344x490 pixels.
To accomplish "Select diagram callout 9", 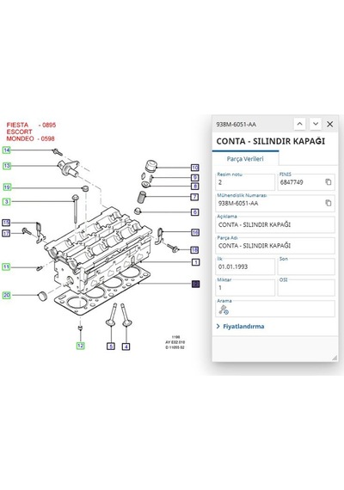I will 195,177.
